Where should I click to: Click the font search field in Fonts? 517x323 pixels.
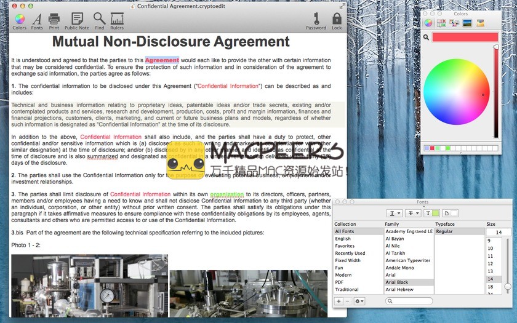409,301
